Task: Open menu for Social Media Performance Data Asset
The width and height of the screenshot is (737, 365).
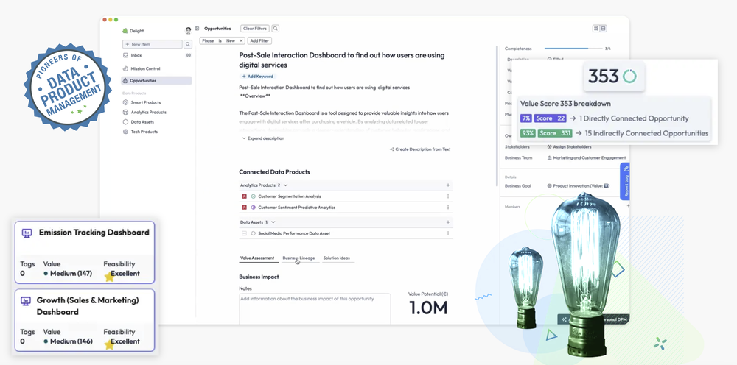Action: (x=448, y=233)
